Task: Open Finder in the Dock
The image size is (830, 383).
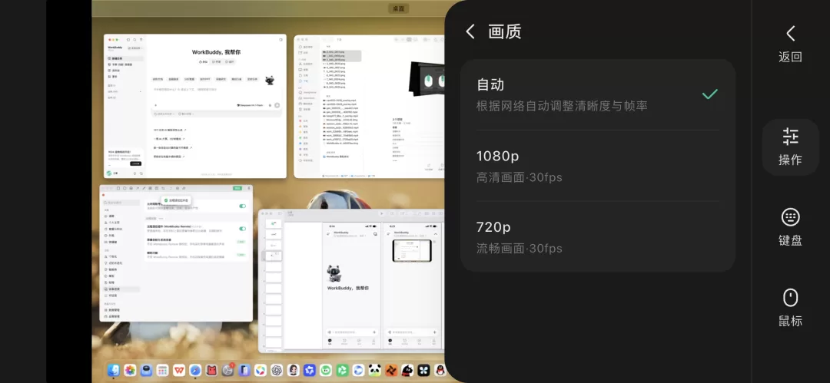Action: 114,370
